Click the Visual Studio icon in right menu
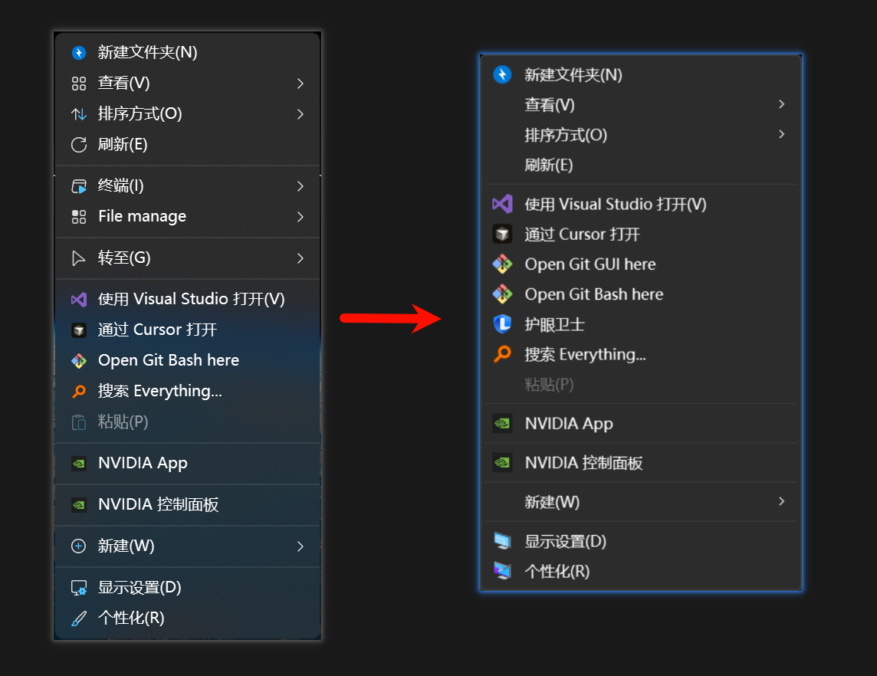 coord(502,204)
